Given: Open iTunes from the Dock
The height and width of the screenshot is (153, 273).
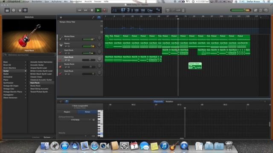Looking at the screenshot, I should (164, 146).
